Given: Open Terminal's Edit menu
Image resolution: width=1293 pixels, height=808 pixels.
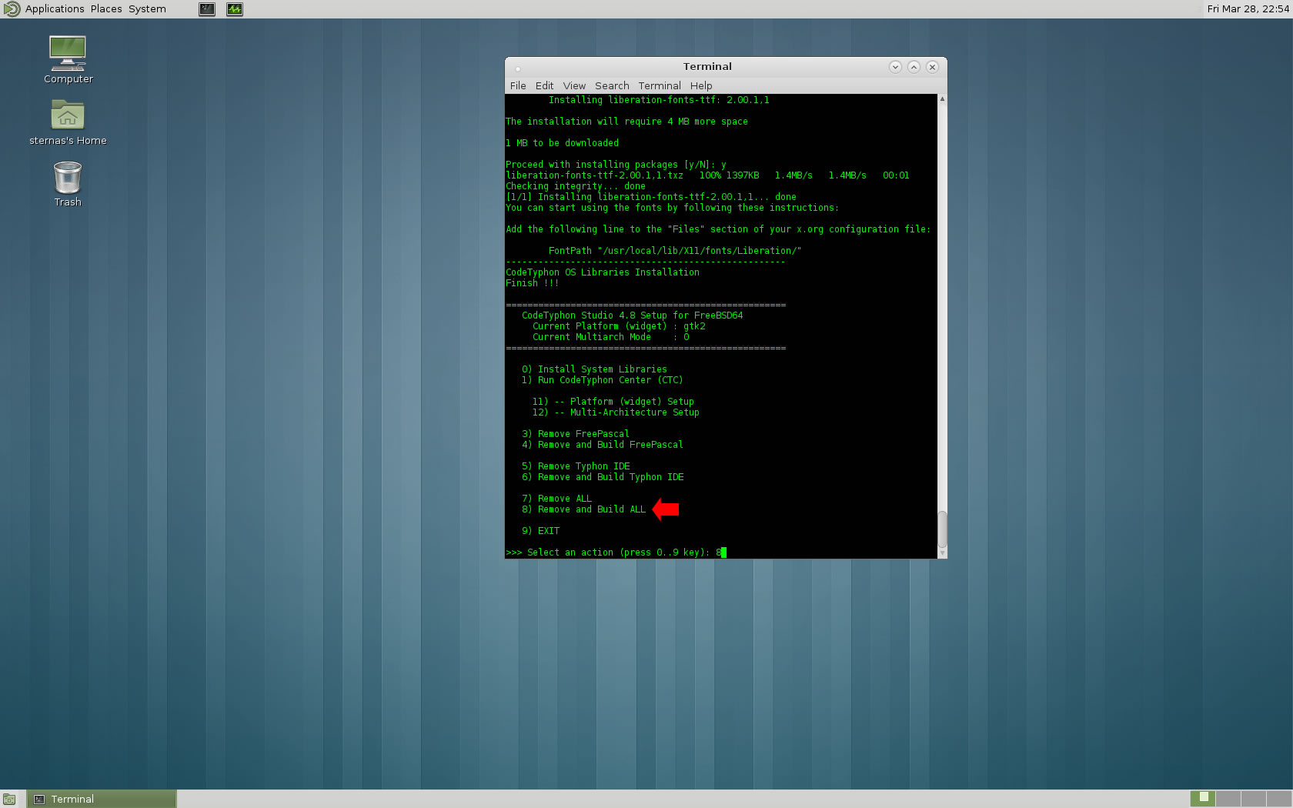Looking at the screenshot, I should tap(544, 85).
